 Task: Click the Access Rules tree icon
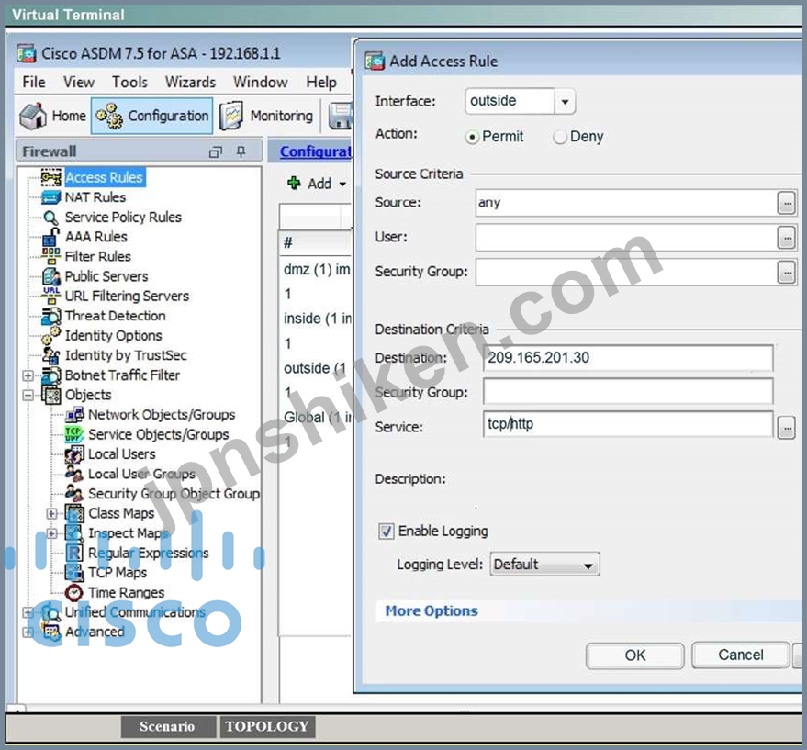tap(50, 177)
